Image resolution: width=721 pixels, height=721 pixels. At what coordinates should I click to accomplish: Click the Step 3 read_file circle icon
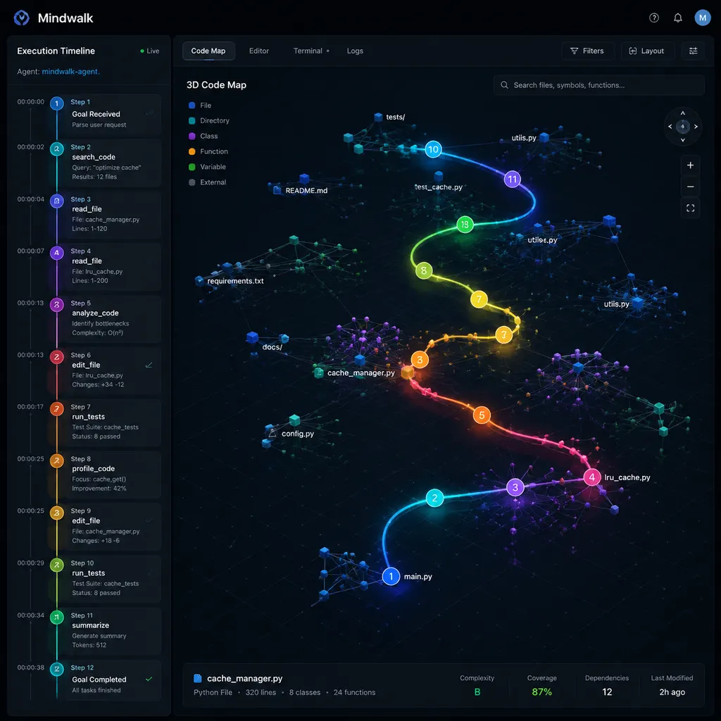click(x=56, y=201)
